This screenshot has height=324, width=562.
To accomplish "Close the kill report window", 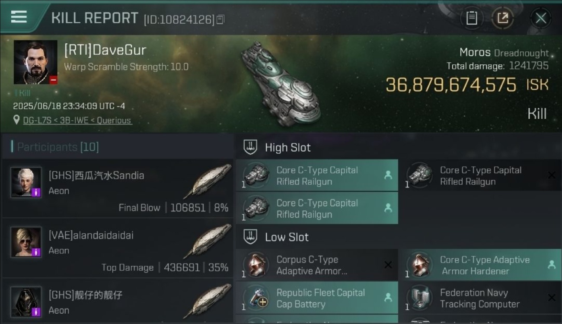I will (541, 18).
